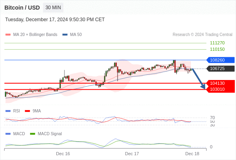236x160 pixels.
Task: Click the Dec 18 date axis label
Action: (192, 154)
